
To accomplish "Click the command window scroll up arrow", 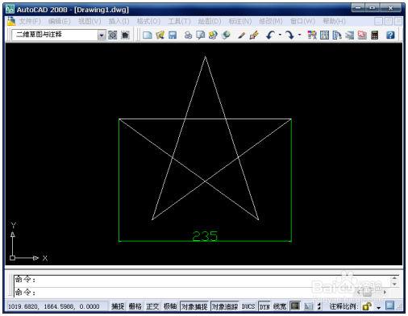I will pyautogui.click(x=394, y=278).
